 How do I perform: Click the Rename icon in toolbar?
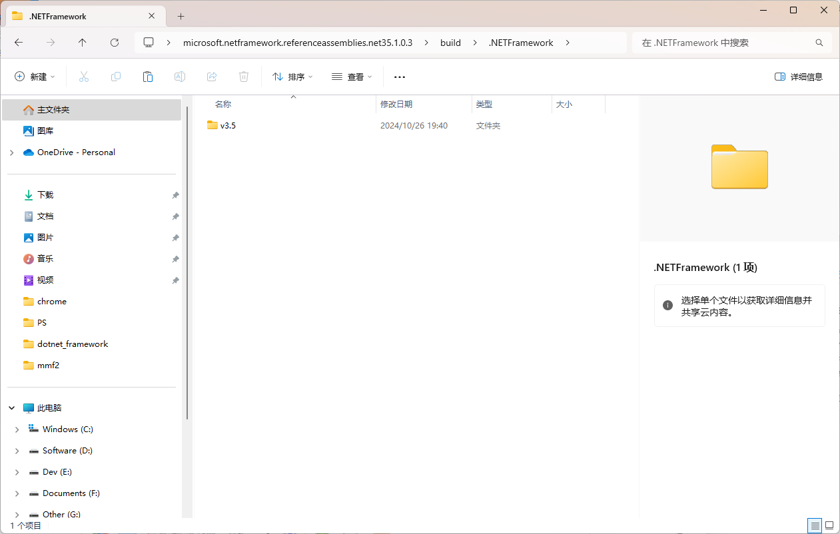(180, 77)
